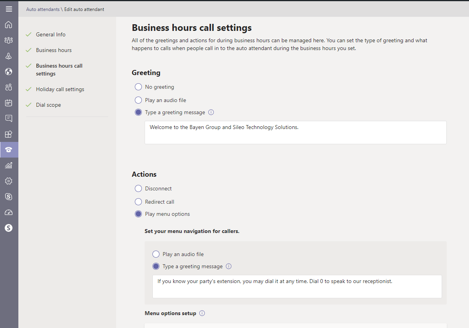Click the menu prompt text box about extensions
Screen dimensions: 469x328
(297, 287)
